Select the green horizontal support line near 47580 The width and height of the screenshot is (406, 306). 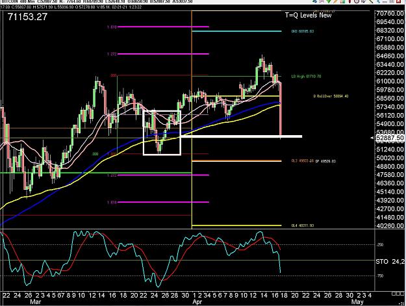pyautogui.click(x=95, y=173)
